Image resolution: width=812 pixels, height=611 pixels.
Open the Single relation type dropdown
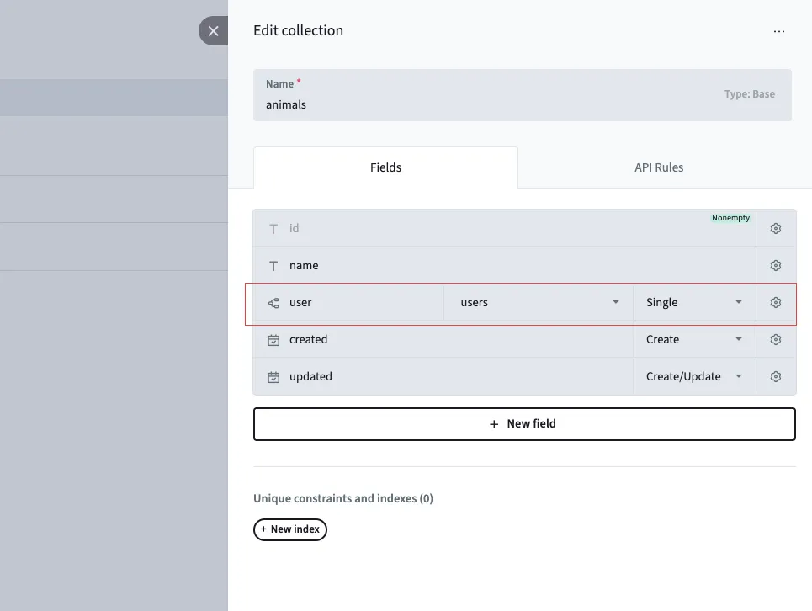(x=692, y=303)
